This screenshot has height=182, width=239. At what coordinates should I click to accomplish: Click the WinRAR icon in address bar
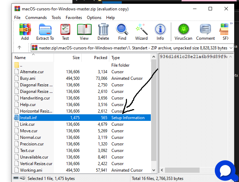pos(35,48)
